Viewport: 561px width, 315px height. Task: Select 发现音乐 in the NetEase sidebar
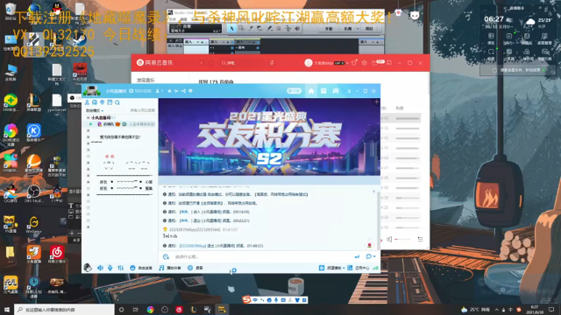point(146,80)
